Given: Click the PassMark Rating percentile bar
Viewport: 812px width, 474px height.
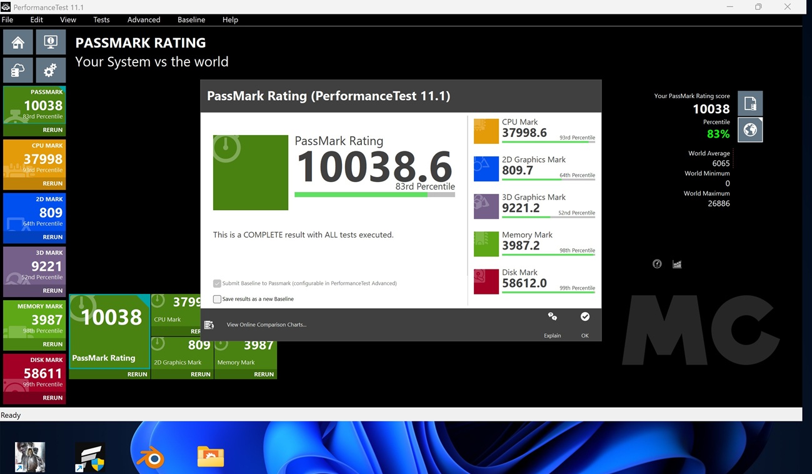Looking at the screenshot, I should coord(374,194).
